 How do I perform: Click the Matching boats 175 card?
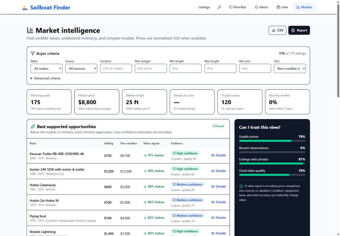click(49, 102)
